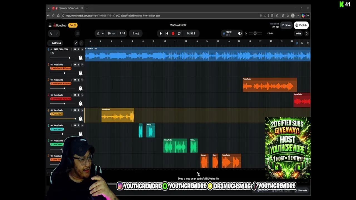Mute track 02 Voice/Audio
The width and height of the screenshot is (356, 200).
(x=75, y=64)
